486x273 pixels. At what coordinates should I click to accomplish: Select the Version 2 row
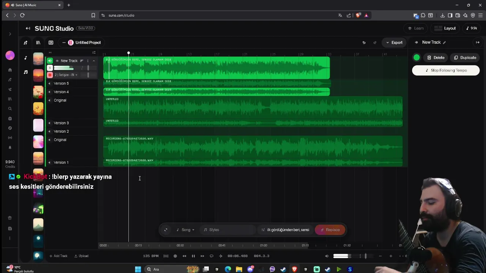click(x=72, y=131)
